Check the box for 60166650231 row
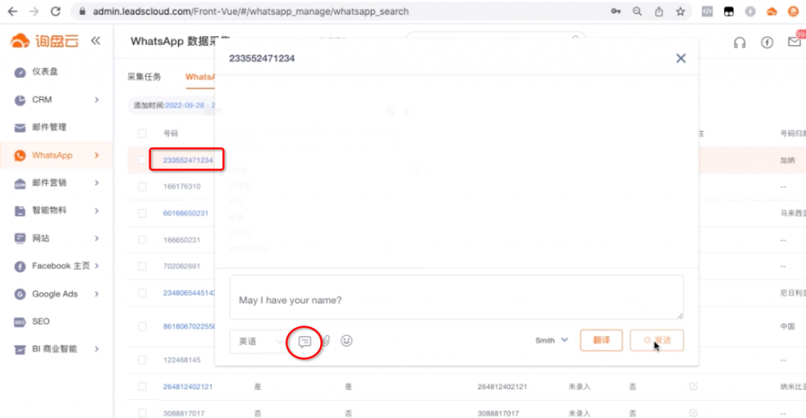Image resolution: width=806 pixels, height=418 pixels. 142,214
